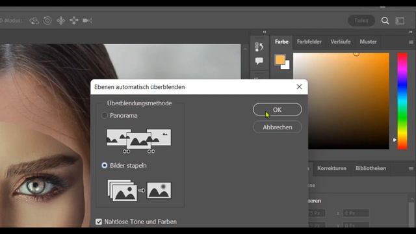The width and height of the screenshot is (416, 234).
Task: Select the Panorama blending method
Action: tap(105, 116)
